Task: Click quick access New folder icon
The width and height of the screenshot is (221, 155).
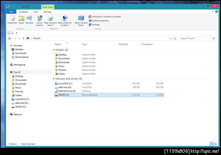Action: pyautogui.click(x=13, y=33)
